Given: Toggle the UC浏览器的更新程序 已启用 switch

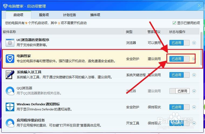Looking at the screenshot, I should coord(179,43).
